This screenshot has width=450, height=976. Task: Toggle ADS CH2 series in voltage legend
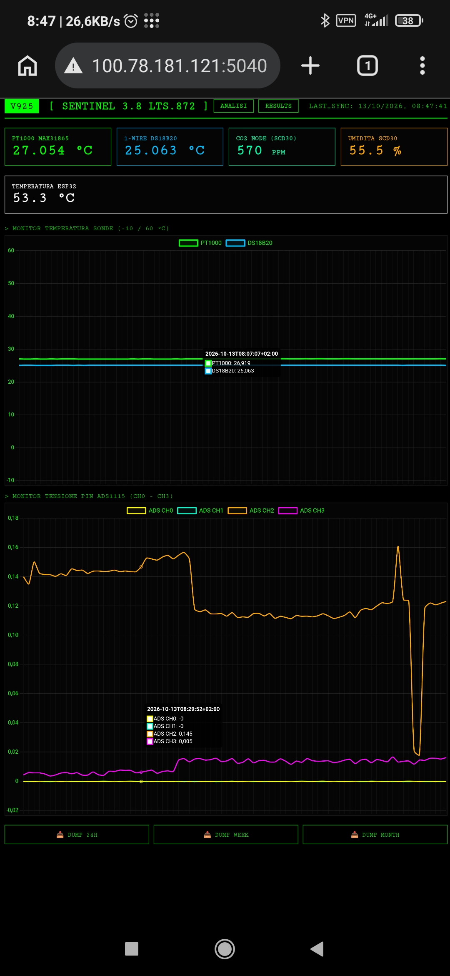tap(251, 511)
